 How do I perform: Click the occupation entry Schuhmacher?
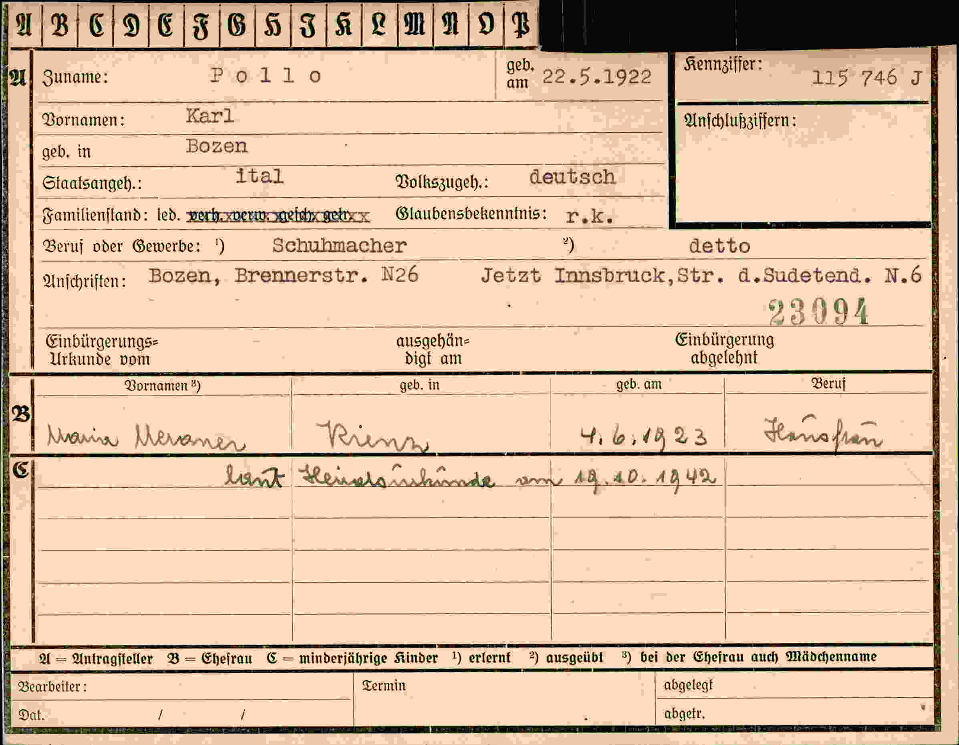pyautogui.click(x=339, y=246)
